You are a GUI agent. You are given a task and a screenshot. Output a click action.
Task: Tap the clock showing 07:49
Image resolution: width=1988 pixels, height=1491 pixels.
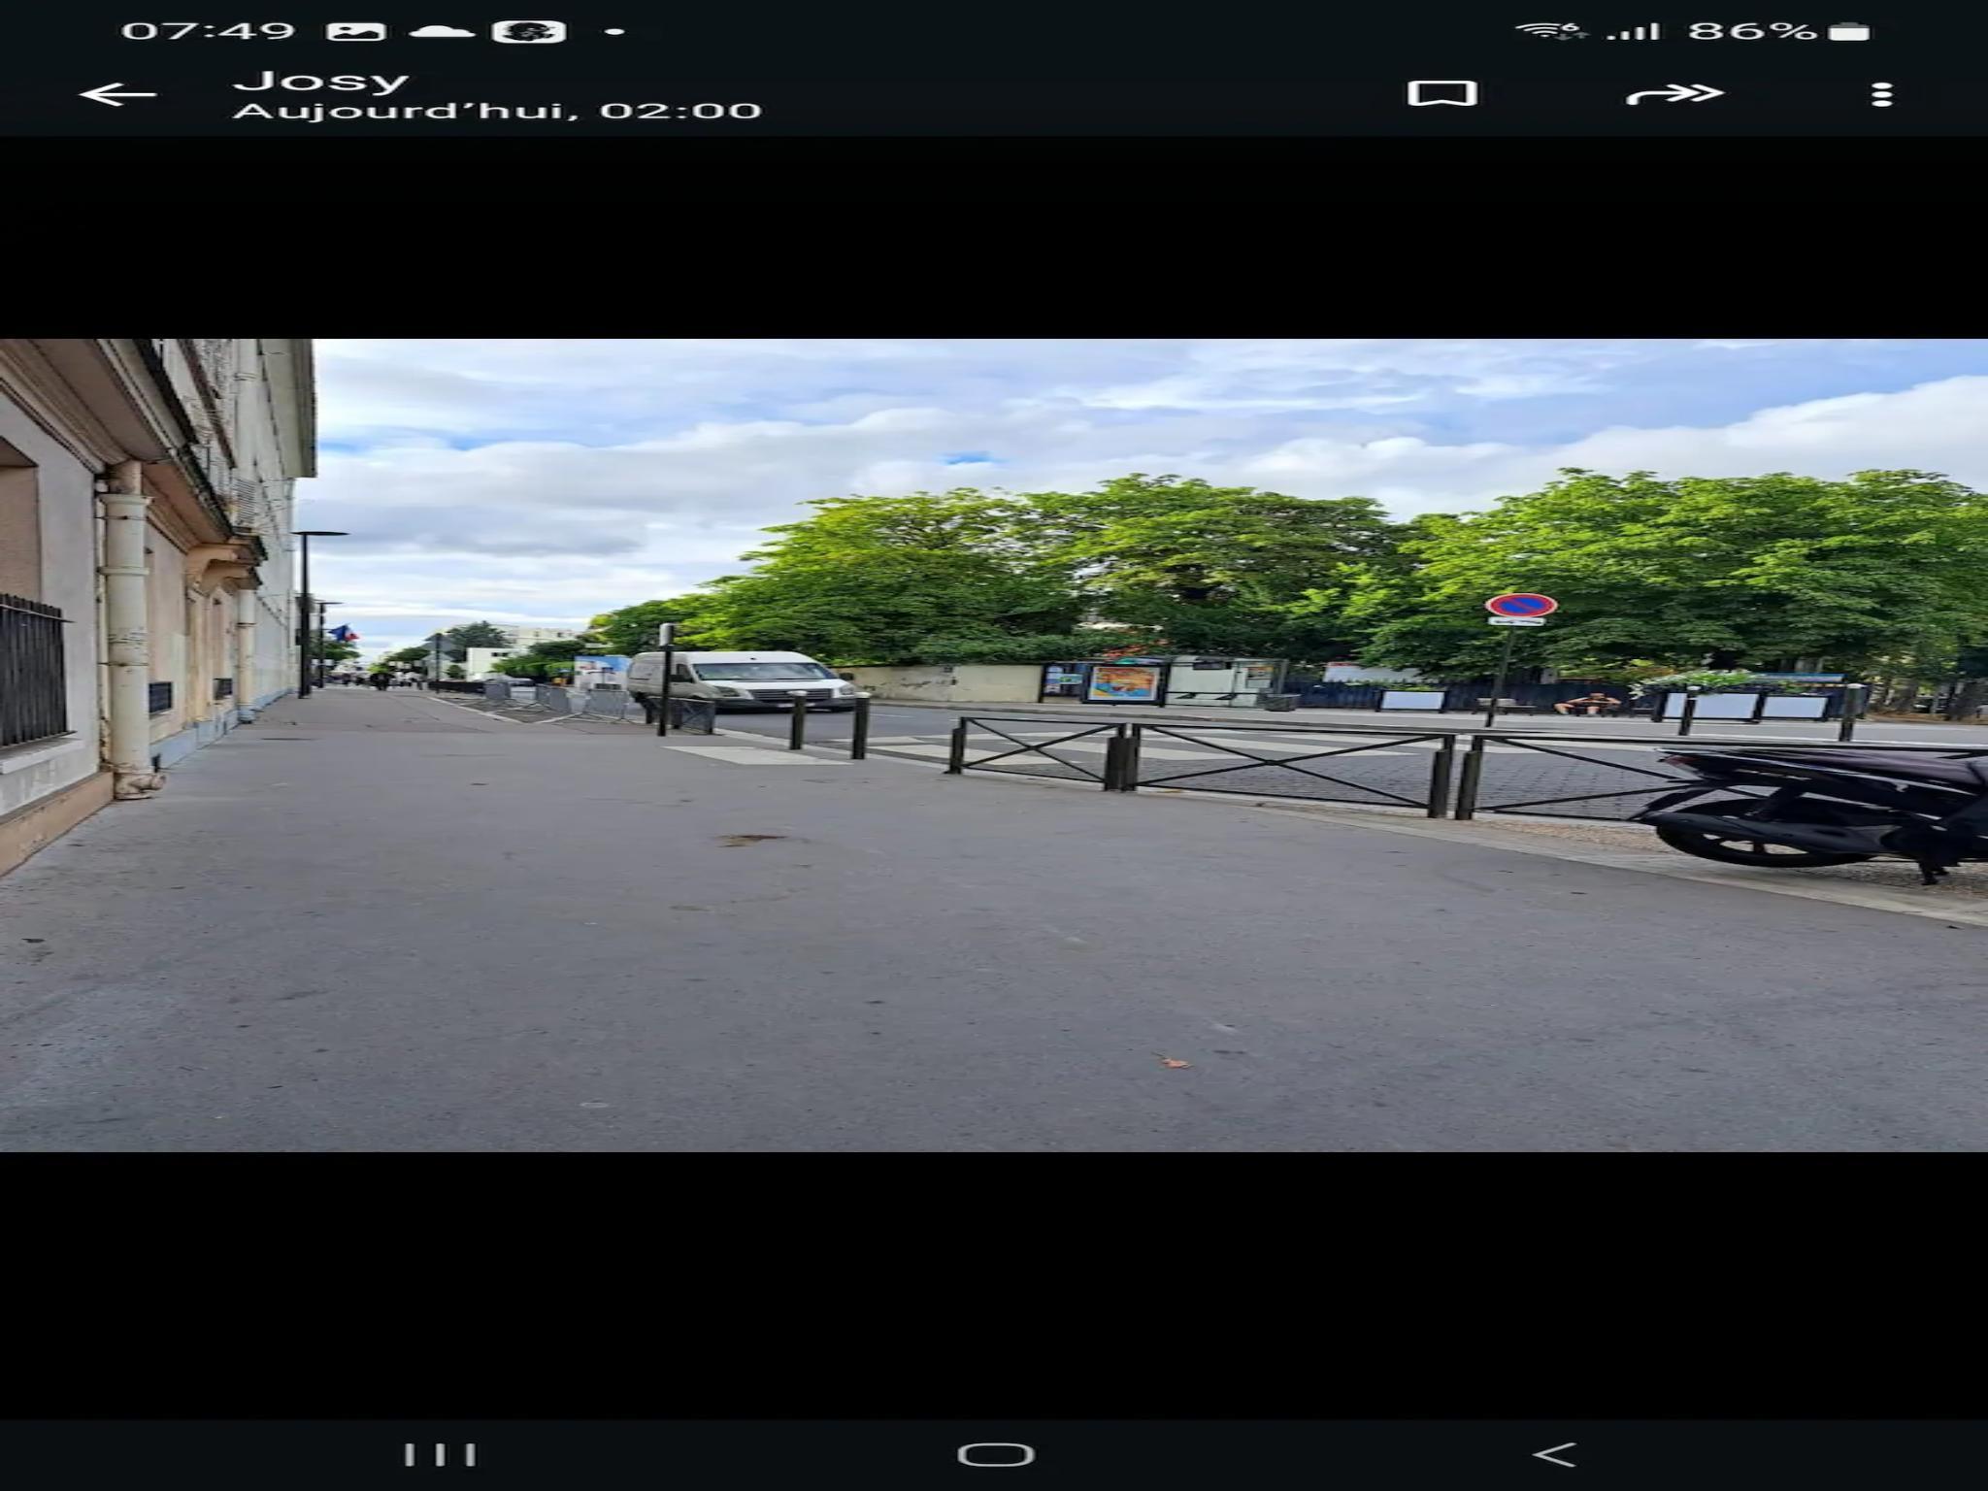[x=208, y=31]
